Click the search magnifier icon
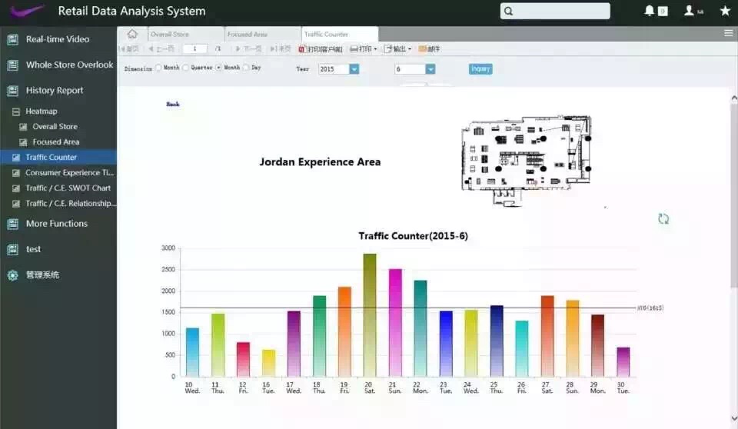Image resolution: width=738 pixels, height=429 pixels. coord(508,11)
